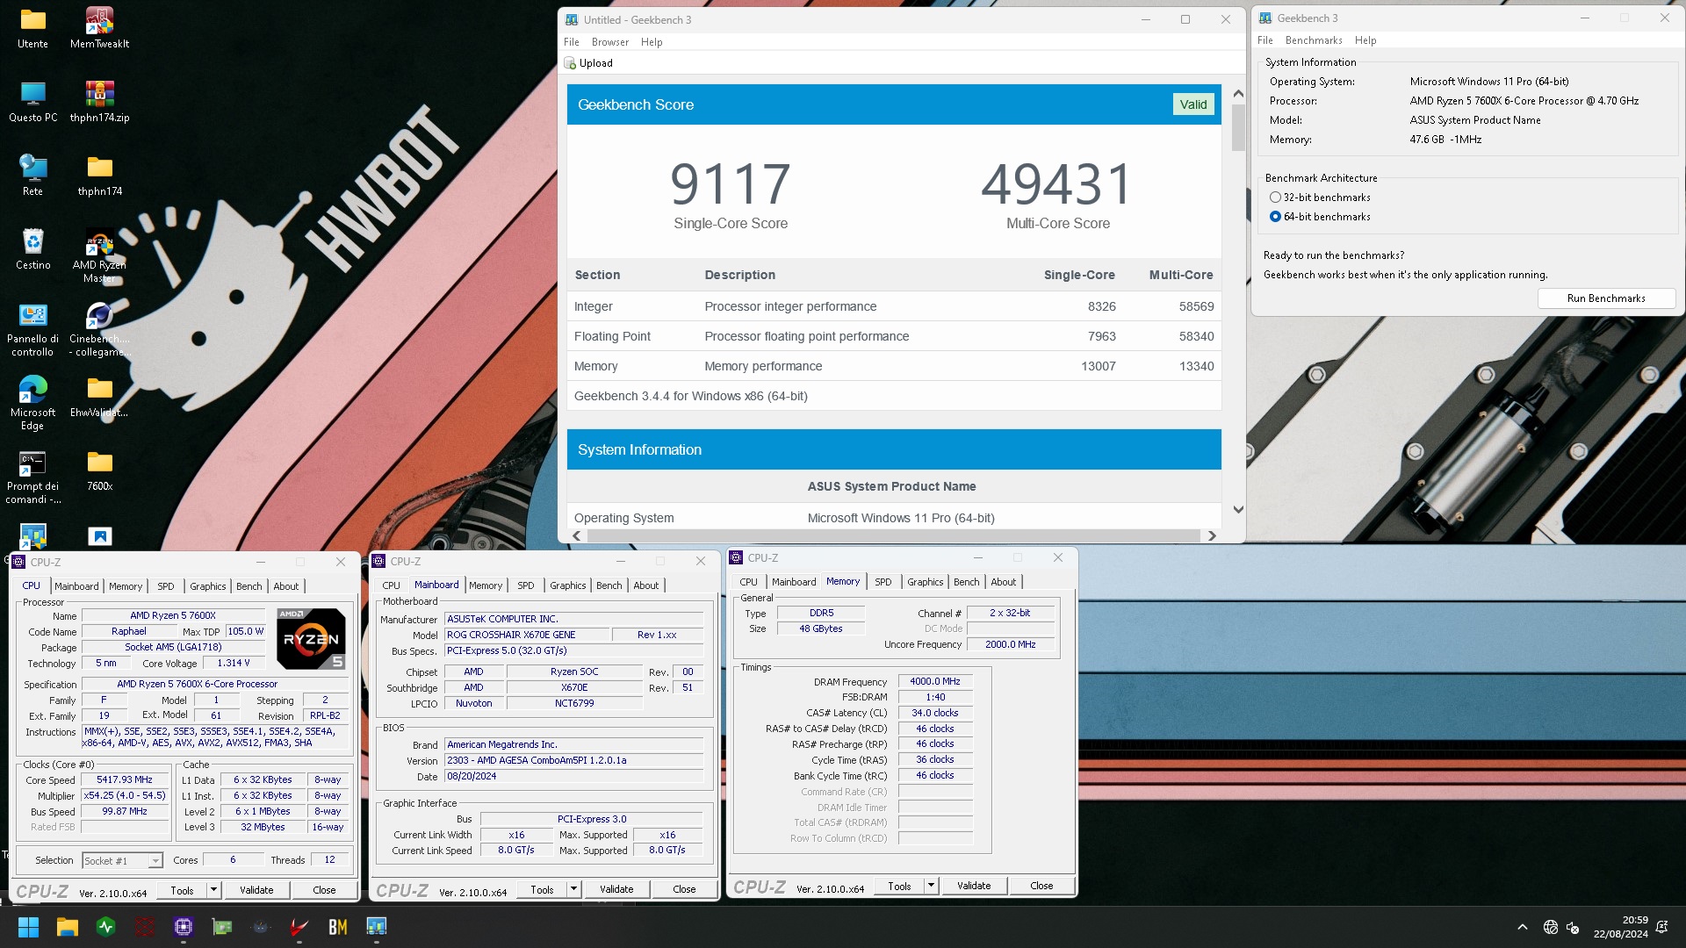This screenshot has height=948, width=1686.
Task: Open the Prompt dei comandi shortcut
Action: tap(32, 477)
